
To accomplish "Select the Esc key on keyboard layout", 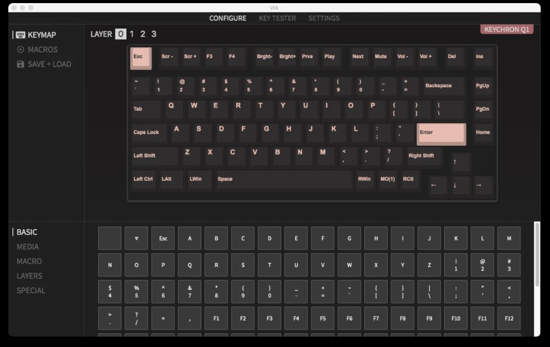I will point(141,58).
